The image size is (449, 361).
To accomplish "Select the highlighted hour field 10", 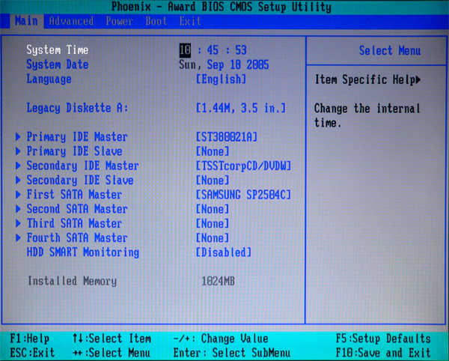I will (x=185, y=50).
